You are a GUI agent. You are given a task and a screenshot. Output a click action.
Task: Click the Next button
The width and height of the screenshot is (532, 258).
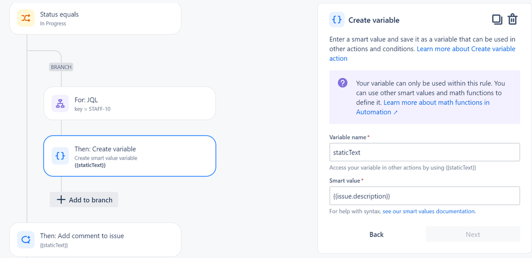tap(472, 235)
